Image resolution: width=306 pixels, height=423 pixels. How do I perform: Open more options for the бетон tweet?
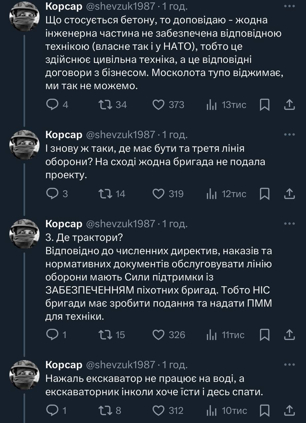(289, 6)
